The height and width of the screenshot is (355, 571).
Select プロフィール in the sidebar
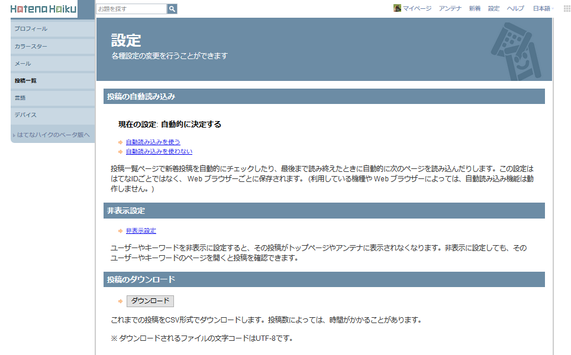point(53,29)
